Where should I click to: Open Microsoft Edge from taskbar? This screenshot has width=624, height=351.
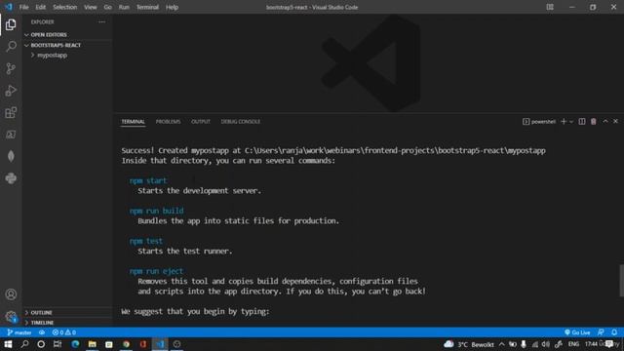pos(75,344)
